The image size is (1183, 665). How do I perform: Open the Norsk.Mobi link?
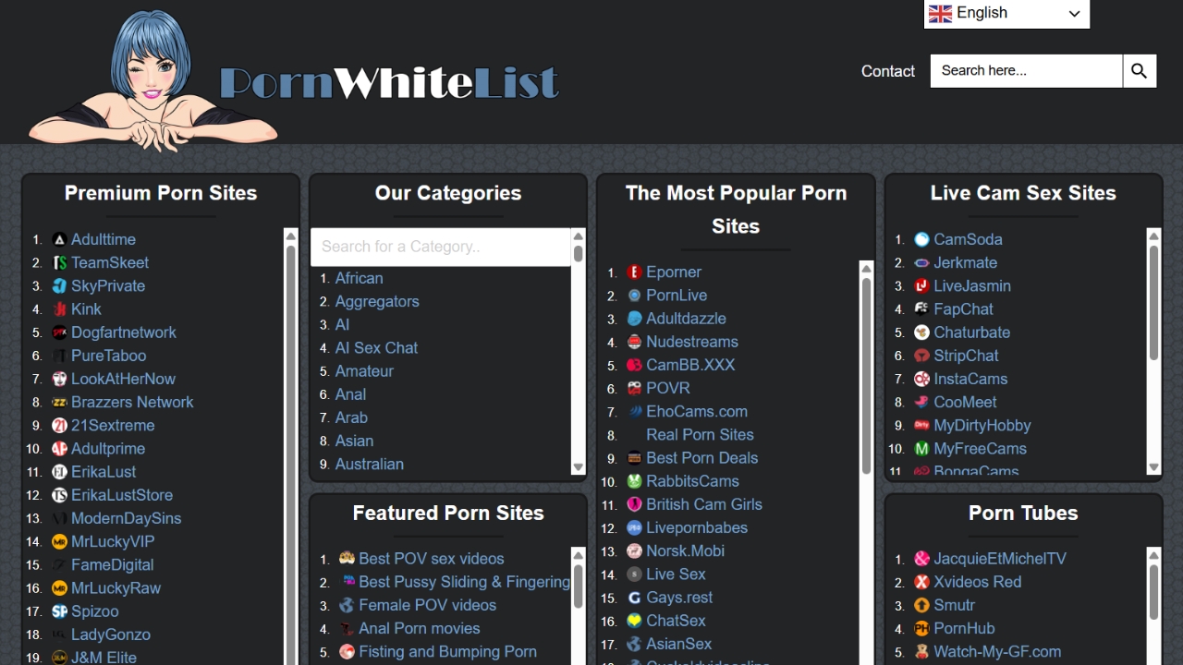point(685,550)
